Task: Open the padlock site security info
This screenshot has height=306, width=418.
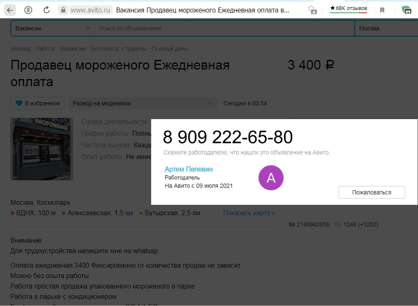Action: (63, 10)
